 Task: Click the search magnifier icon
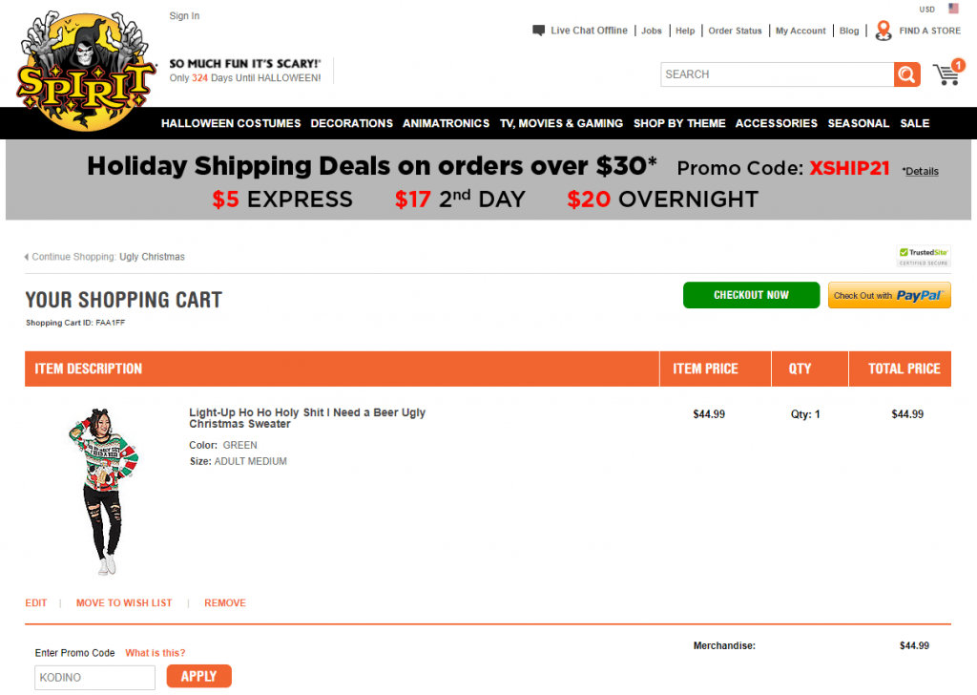click(905, 74)
